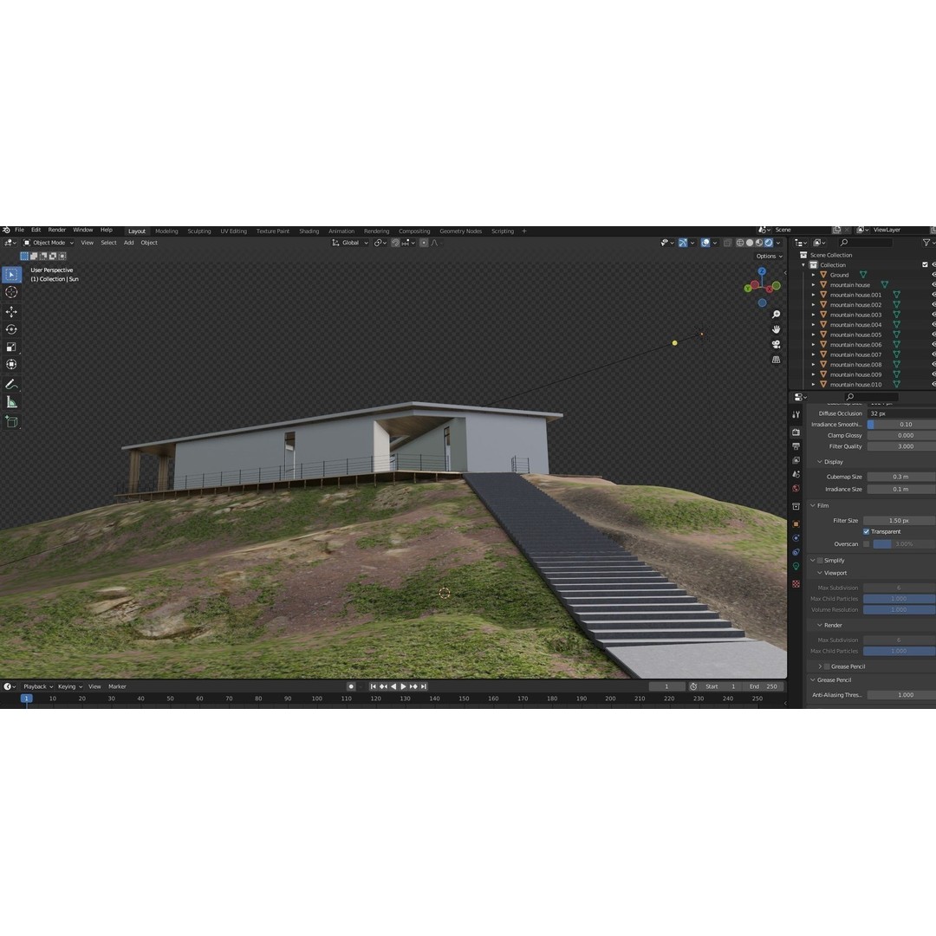Click the Filter Size value field

point(899,521)
